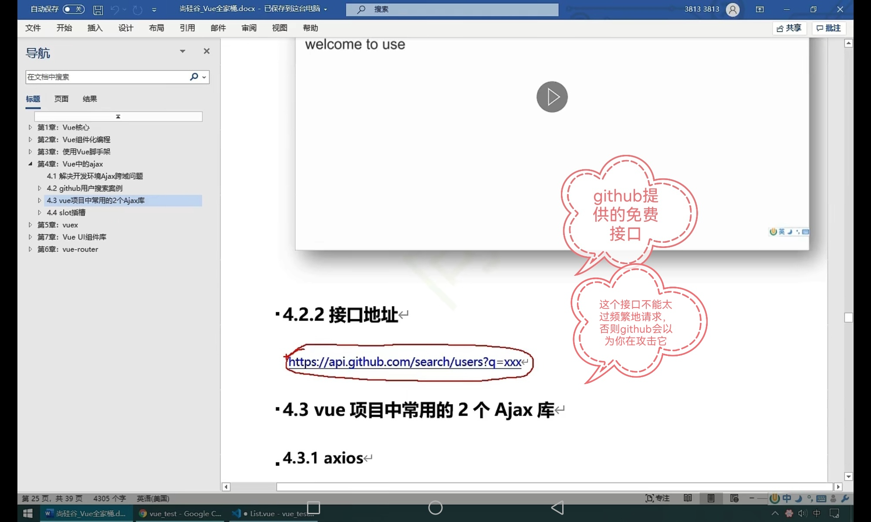The height and width of the screenshot is (522, 871).
Task: Open the 引用 ribbon tab
Action: pyautogui.click(x=187, y=28)
